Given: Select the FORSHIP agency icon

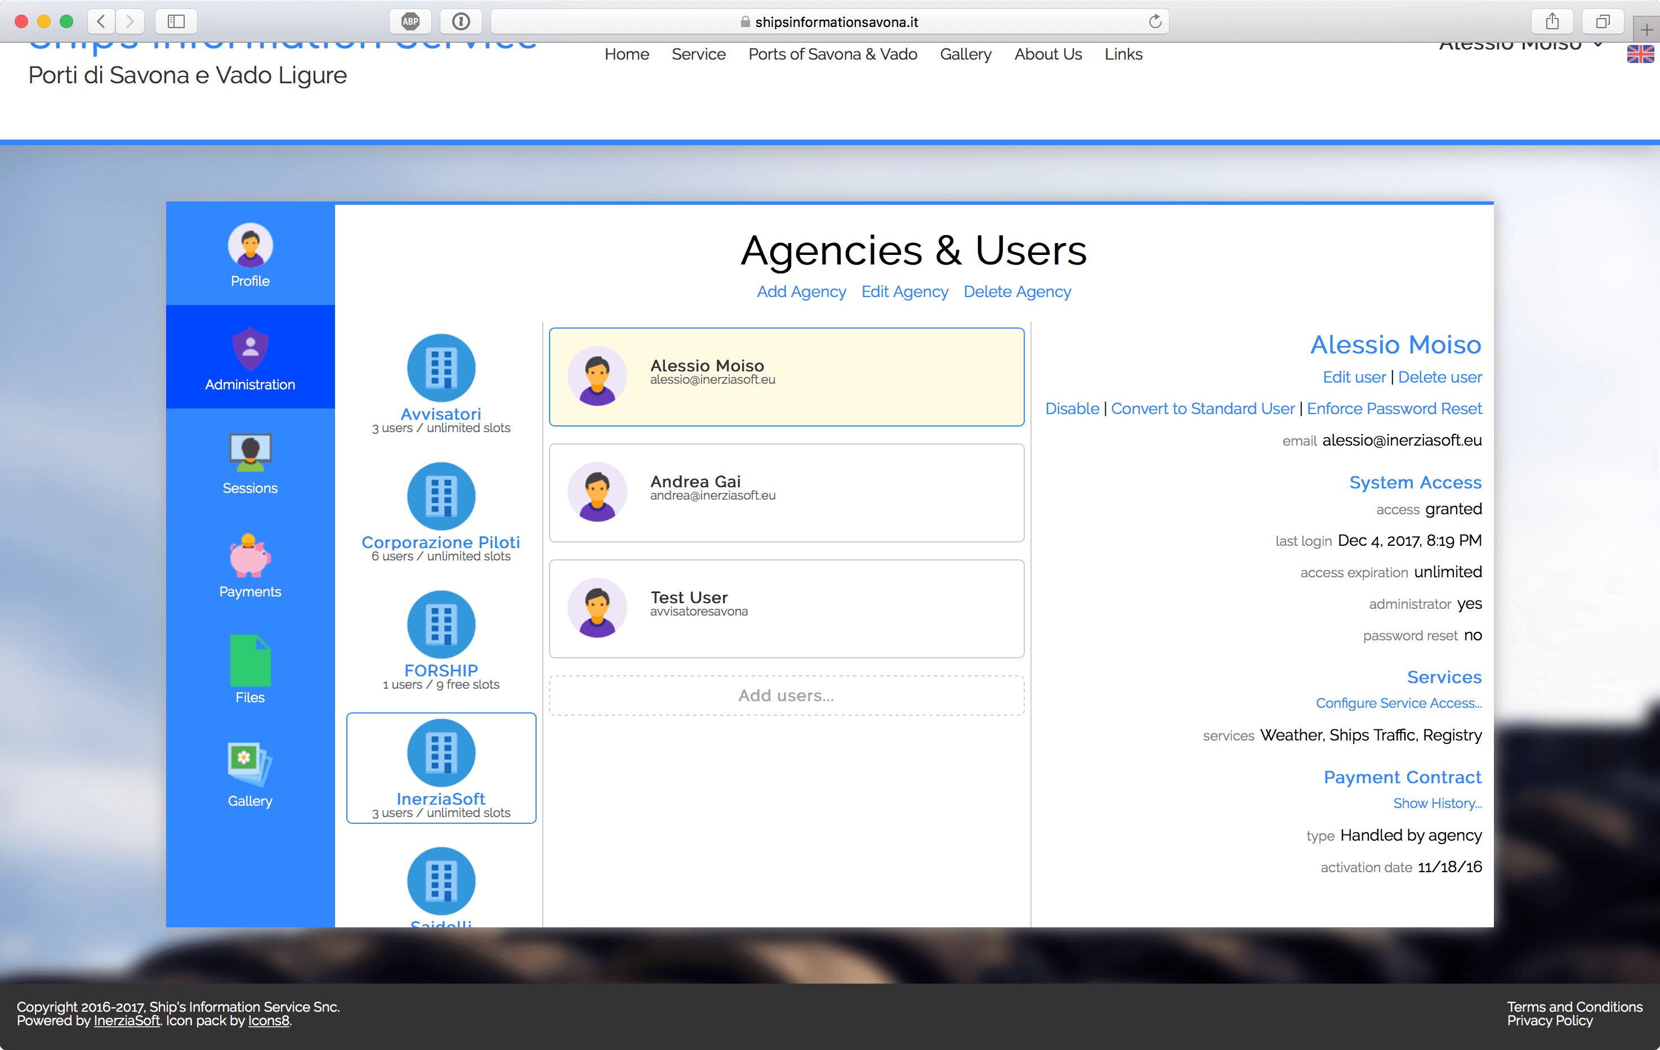Looking at the screenshot, I should 440,624.
